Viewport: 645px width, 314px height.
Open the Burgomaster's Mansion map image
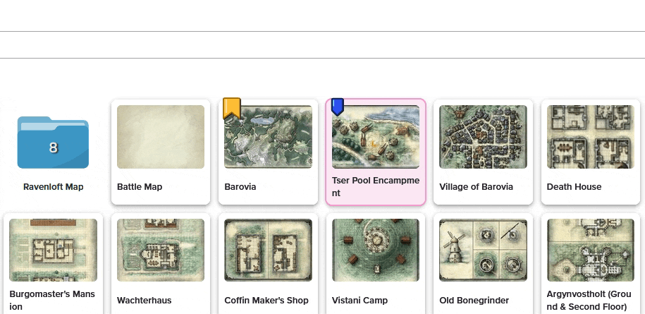(53, 250)
